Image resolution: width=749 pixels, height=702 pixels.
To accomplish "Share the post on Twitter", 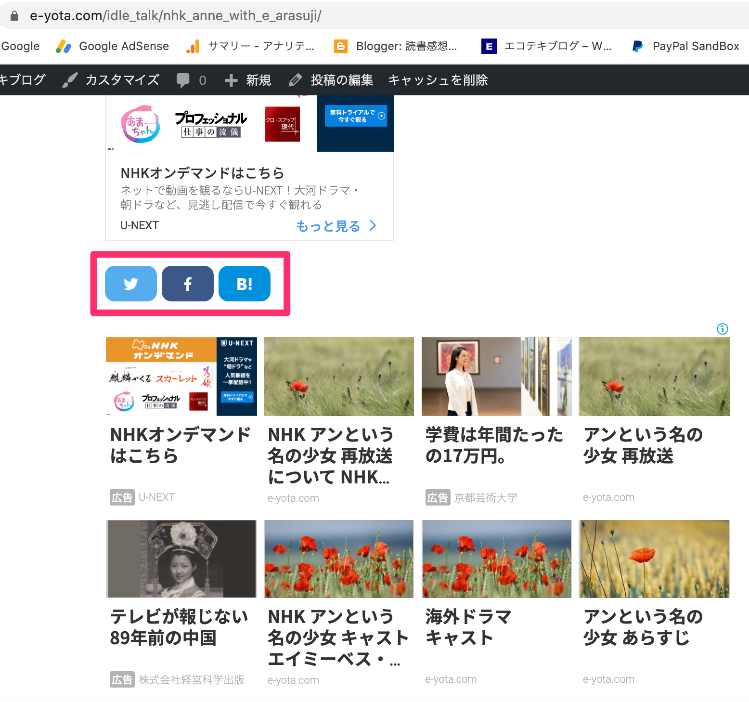I will pyautogui.click(x=131, y=284).
